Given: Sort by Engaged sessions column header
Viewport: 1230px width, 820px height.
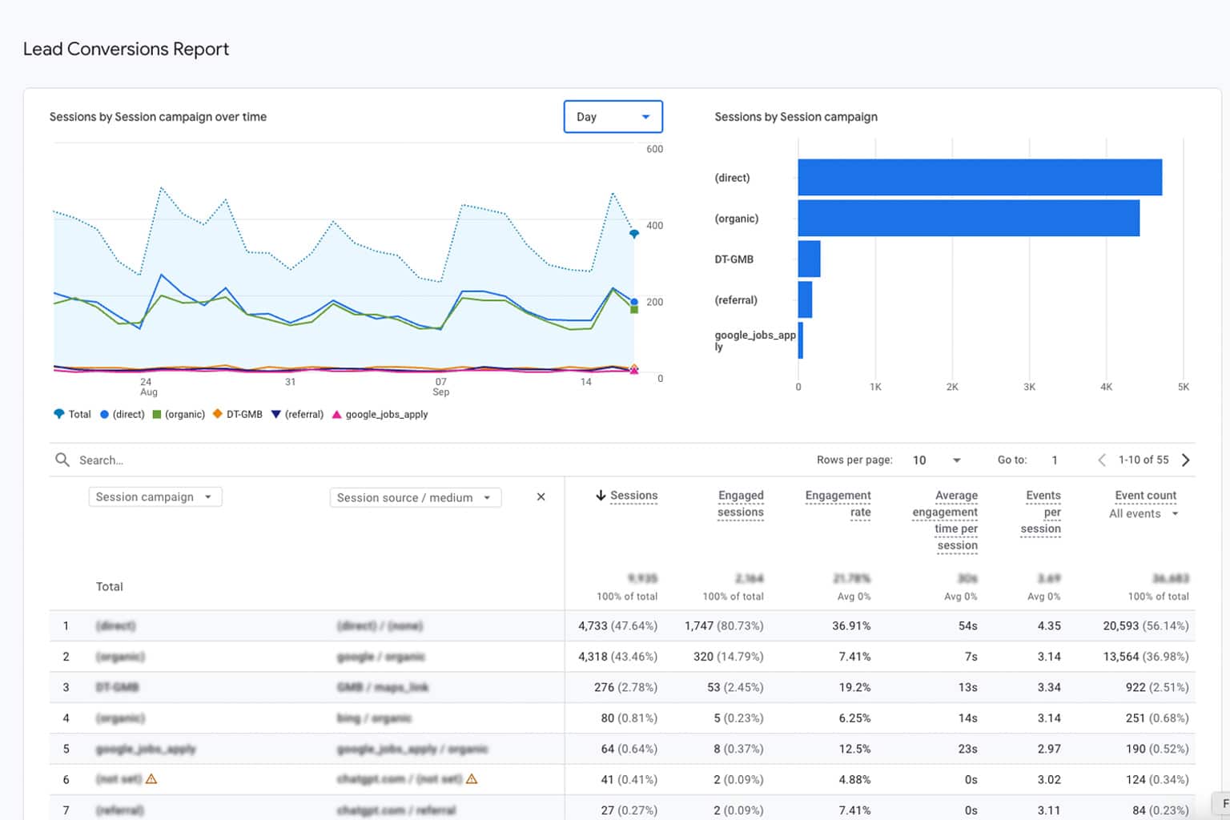Looking at the screenshot, I should pyautogui.click(x=740, y=504).
